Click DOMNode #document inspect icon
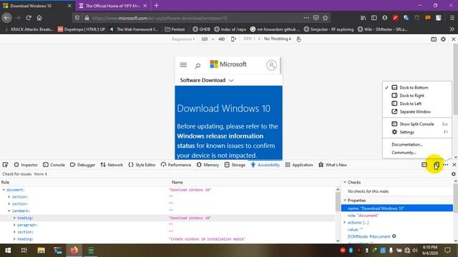 tap(394, 236)
